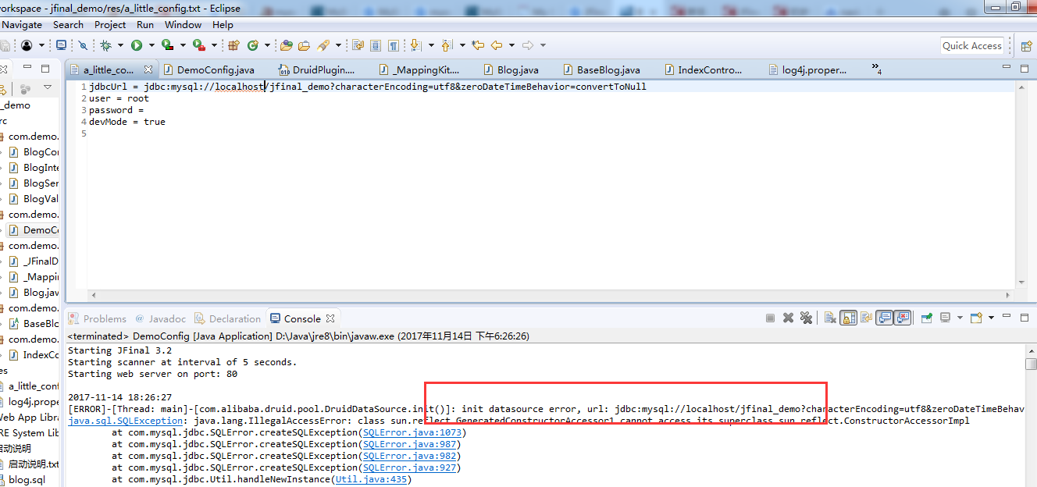Open the Open Console dropdown arrow
The height and width of the screenshot is (487, 1037).
[x=991, y=318]
